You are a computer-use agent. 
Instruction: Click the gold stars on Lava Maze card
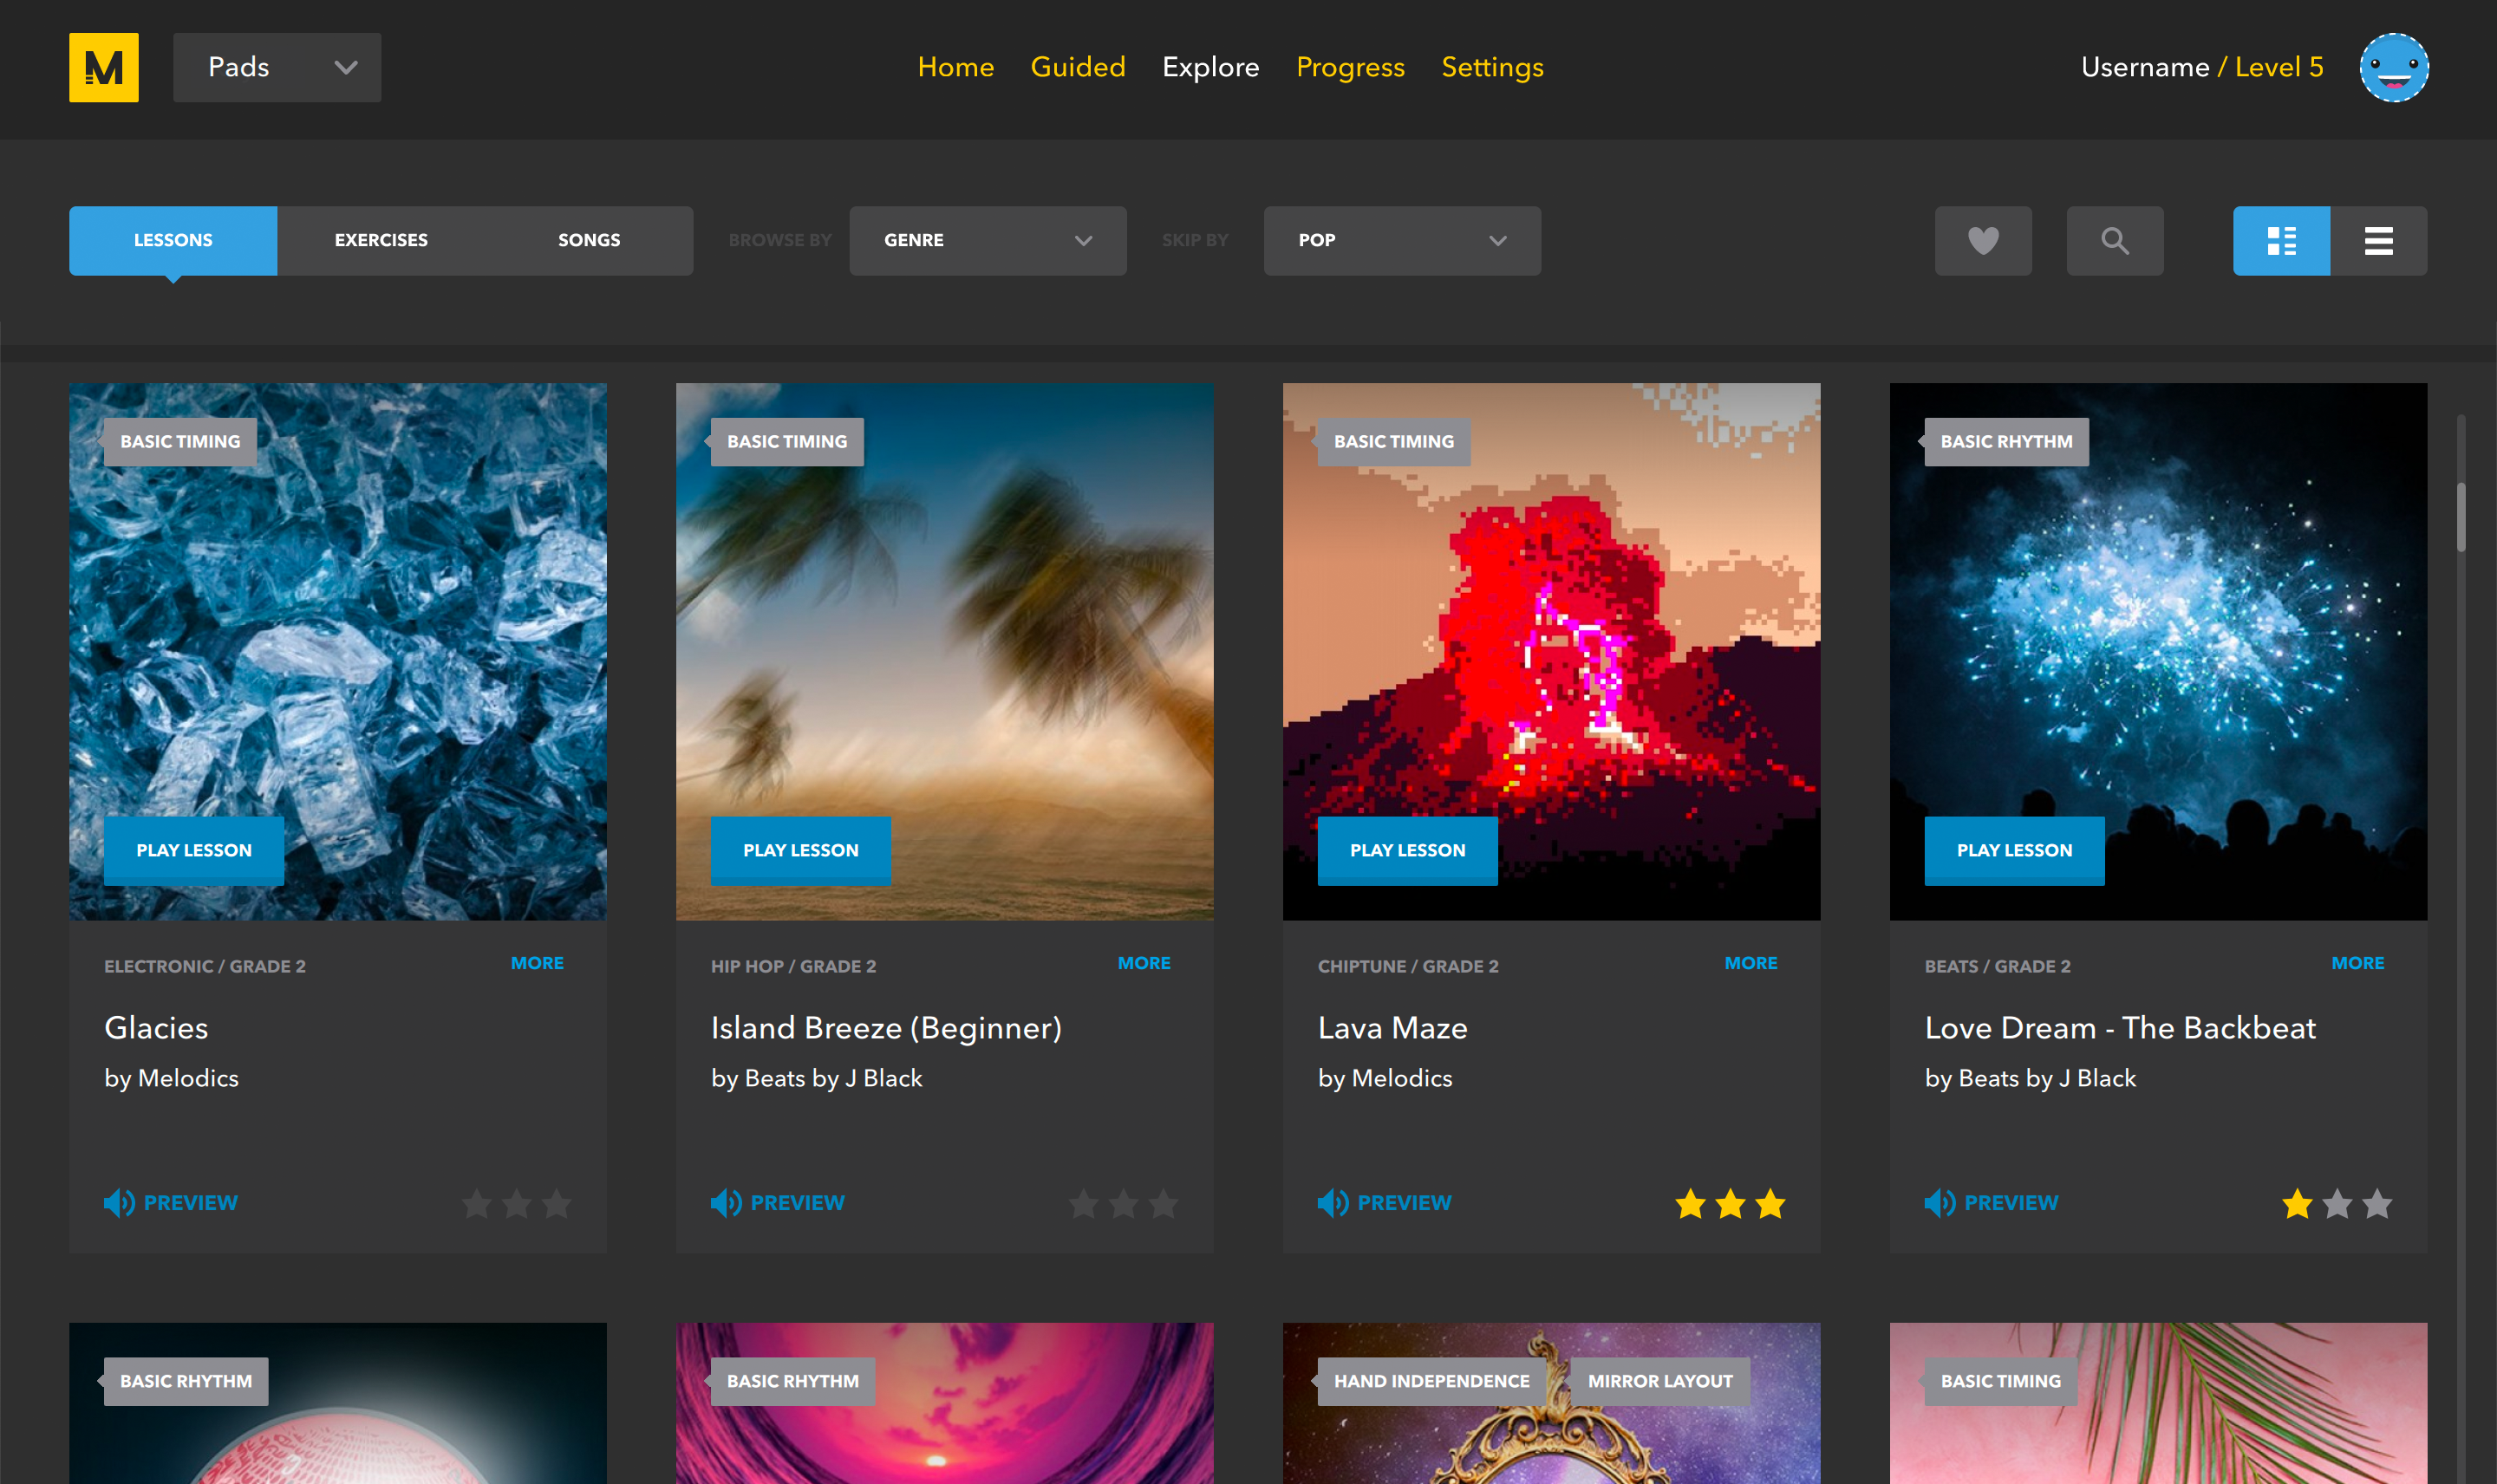point(1730,1203)
